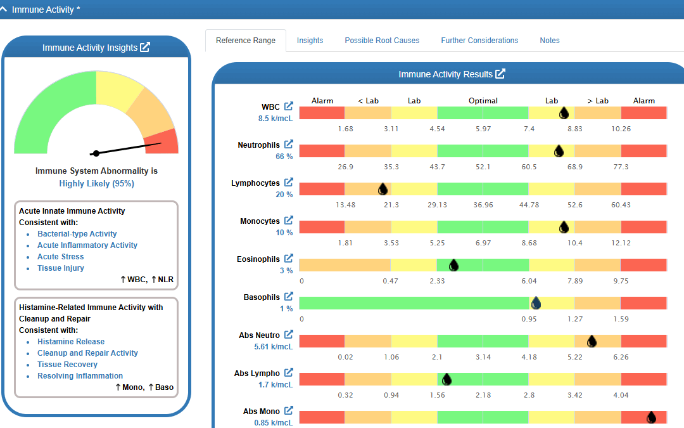Switch to Possible Root Causes tab

pos(382,40)
